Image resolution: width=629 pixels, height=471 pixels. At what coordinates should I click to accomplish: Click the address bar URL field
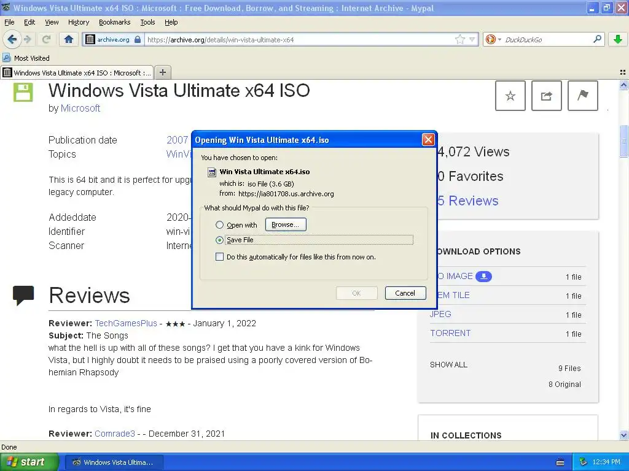click(x=299, y=39)
